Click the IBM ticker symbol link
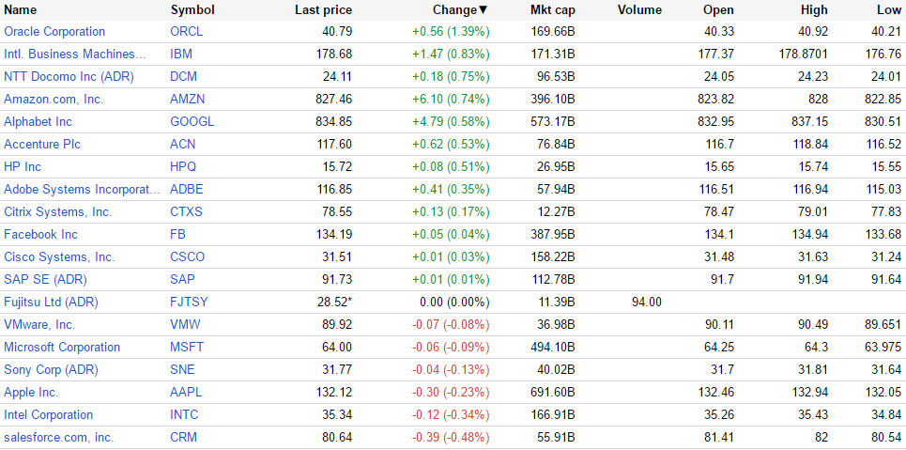The height and width of the screenshot is (450, 906). [x=181, y=54]
